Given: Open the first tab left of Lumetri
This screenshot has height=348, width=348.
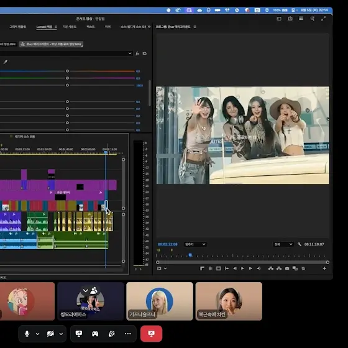Looking at the screenshot, I should [x=18, y=27].
